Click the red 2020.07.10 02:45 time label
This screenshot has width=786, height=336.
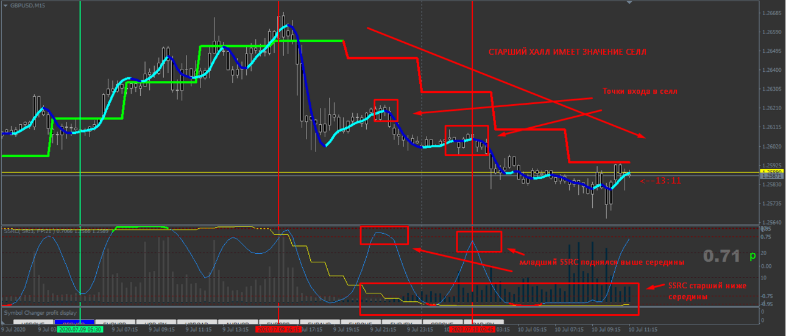[x=472, y=329]
